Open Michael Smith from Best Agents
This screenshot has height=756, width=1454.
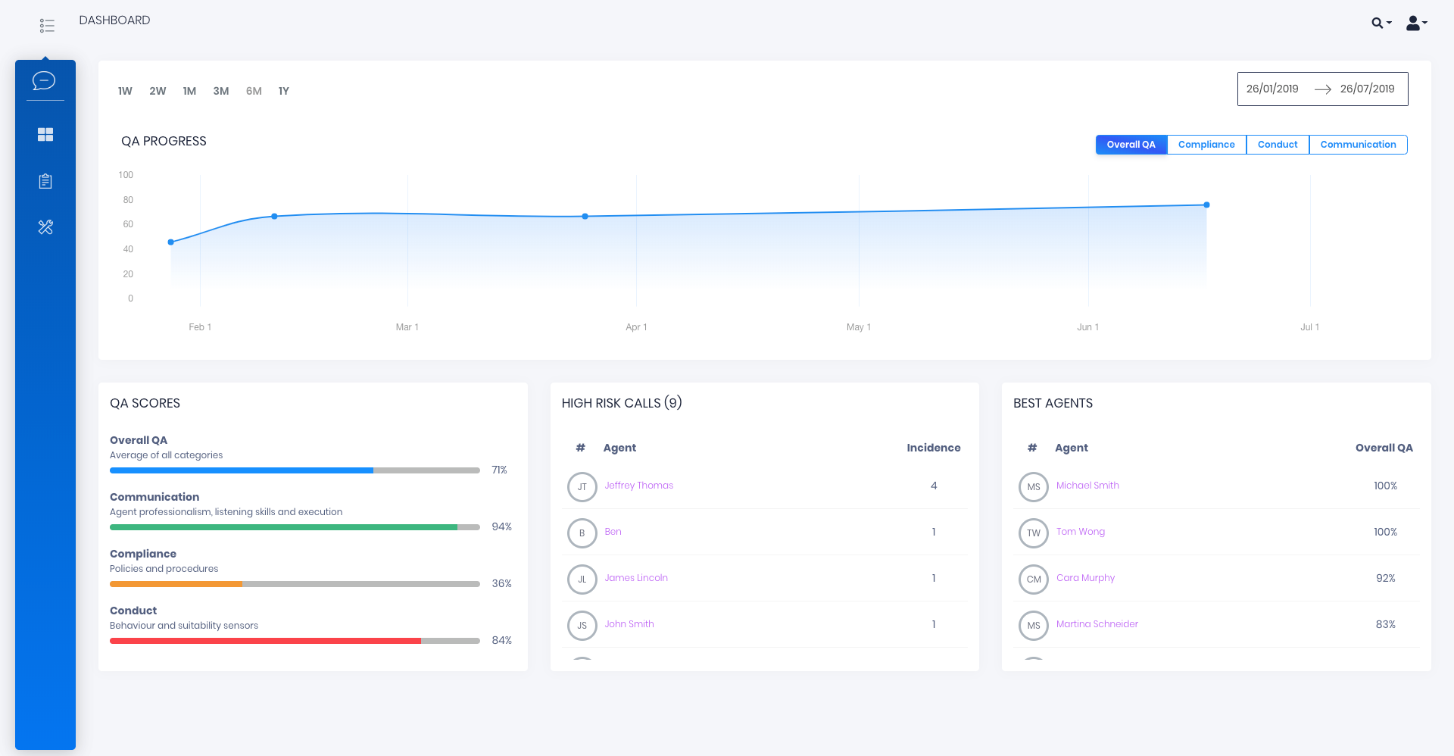coord(1087,486)
